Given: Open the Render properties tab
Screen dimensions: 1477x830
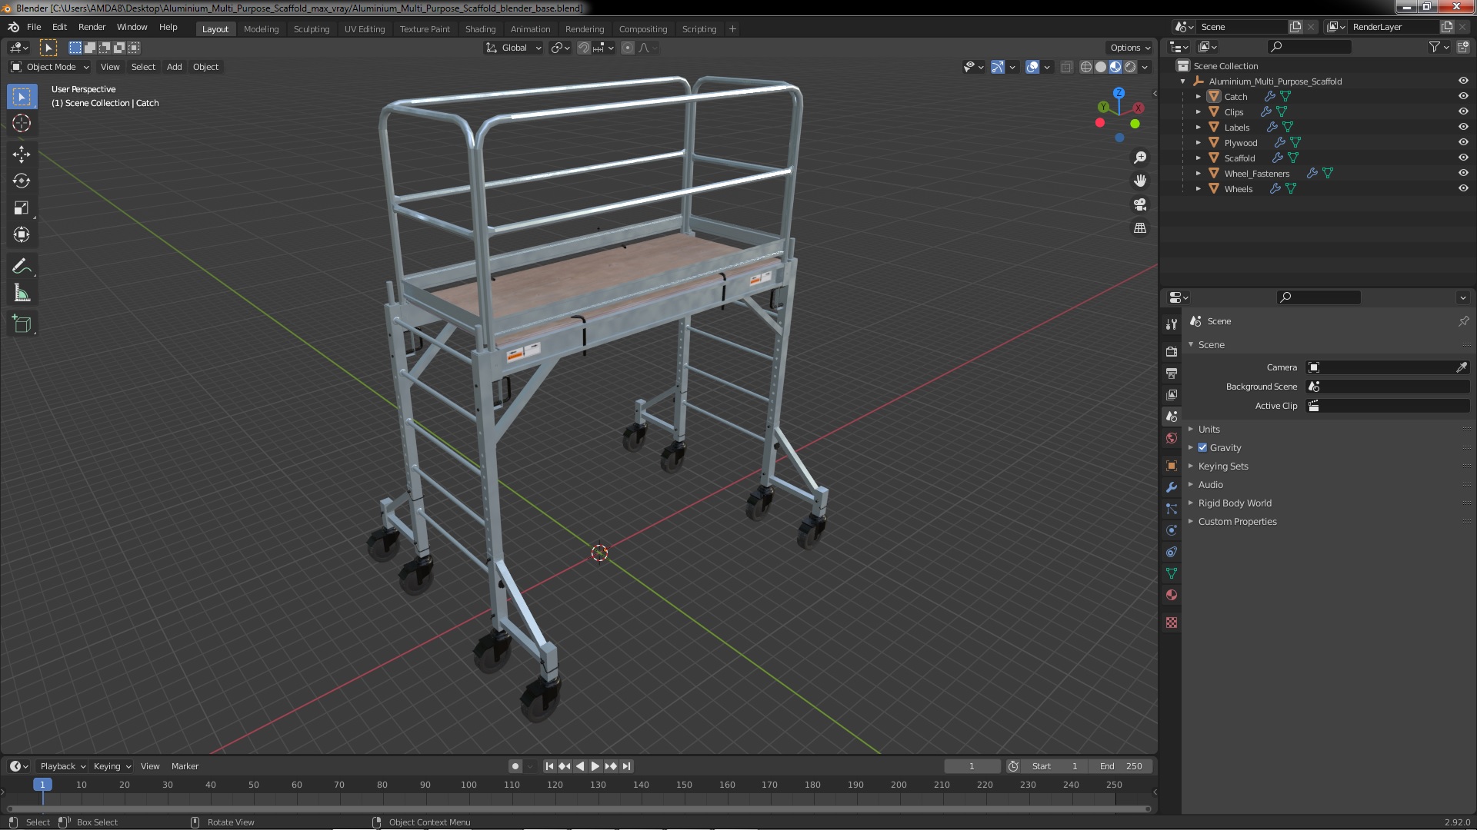Looking at the screenshot, I should click(x=1172, y=351).
